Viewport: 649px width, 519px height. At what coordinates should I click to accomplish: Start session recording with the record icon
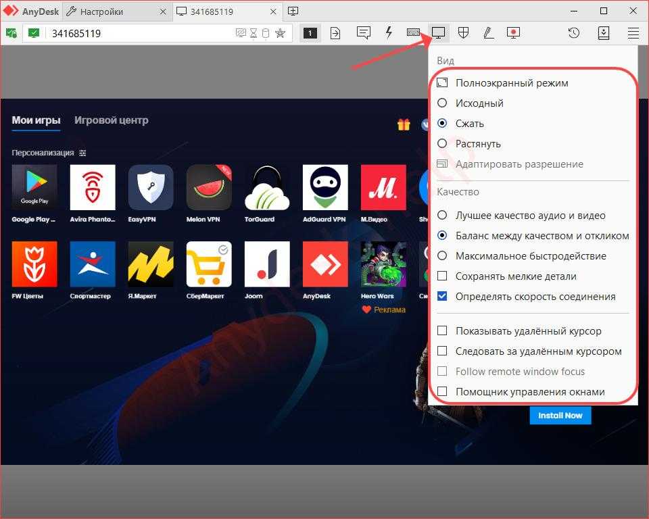(x=513, y=32)
